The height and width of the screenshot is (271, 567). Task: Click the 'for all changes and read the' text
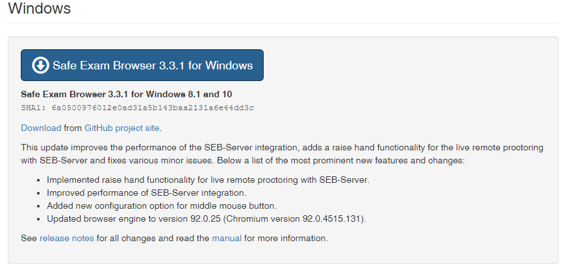[x=153, y=239]
